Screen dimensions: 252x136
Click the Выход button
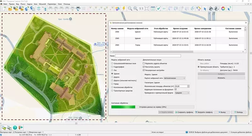[222, 112]
